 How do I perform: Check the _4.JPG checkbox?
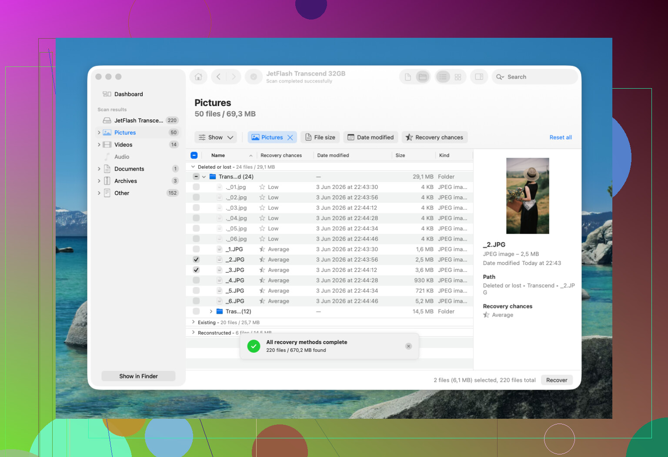click(x=196, y=281)
